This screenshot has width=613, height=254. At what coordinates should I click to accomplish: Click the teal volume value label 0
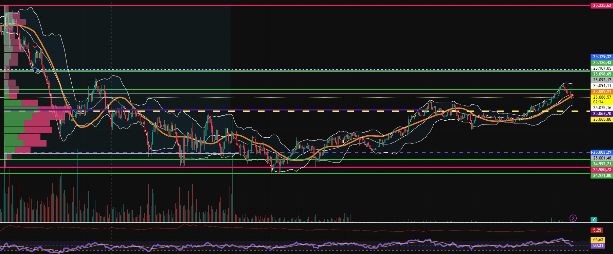point(594,220)
